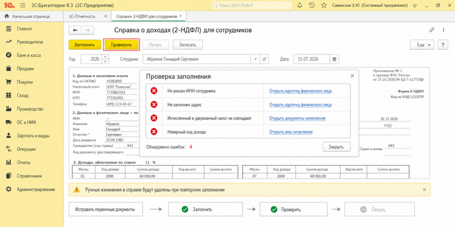Open notifications bell icon
Screen dimensions: 455x227
300,5
